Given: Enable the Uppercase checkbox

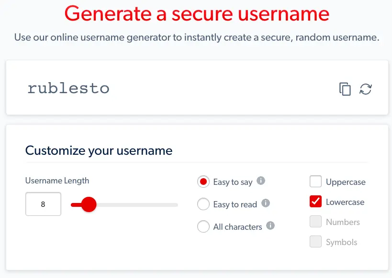Looking at the screenshot, I should (x=315, y=182).
